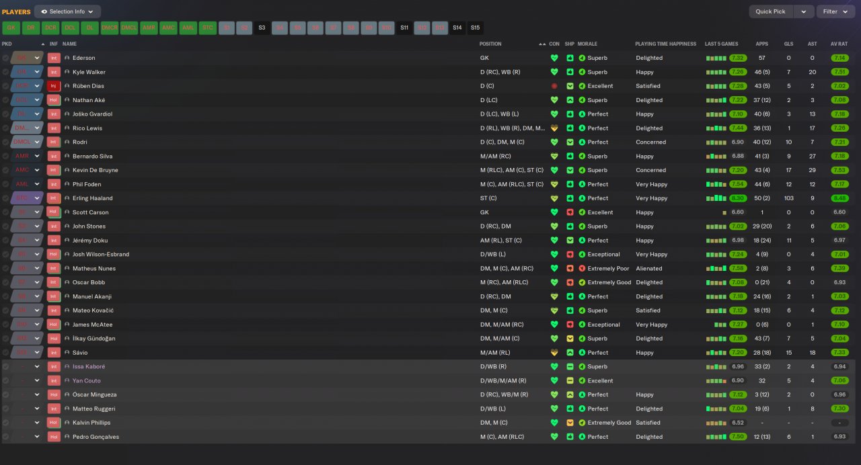Open the position picker dropdown for Ederson
Viewport: 861px width, 465px height.
pos(38,58)
